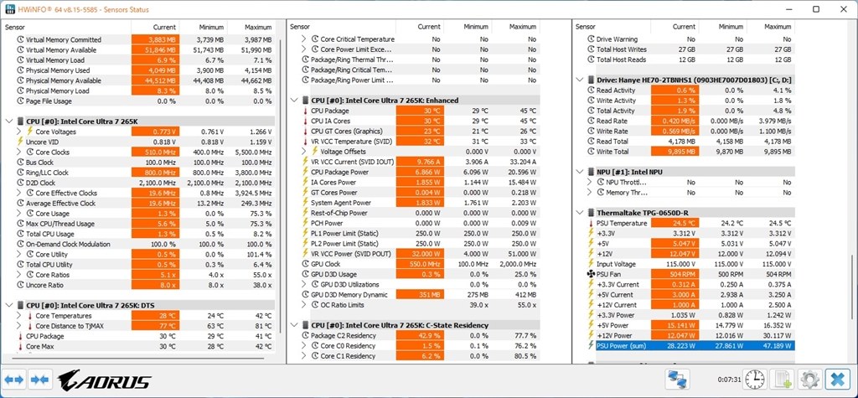Viewport: 858px width, 398px height.
Task: Collapse the CPU [#0] 265K: Enhanced group
Action: click(295, 101)
